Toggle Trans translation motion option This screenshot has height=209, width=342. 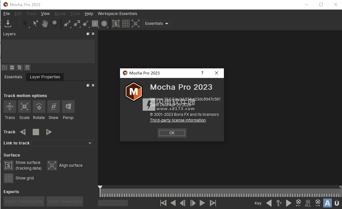coord(10,107)
